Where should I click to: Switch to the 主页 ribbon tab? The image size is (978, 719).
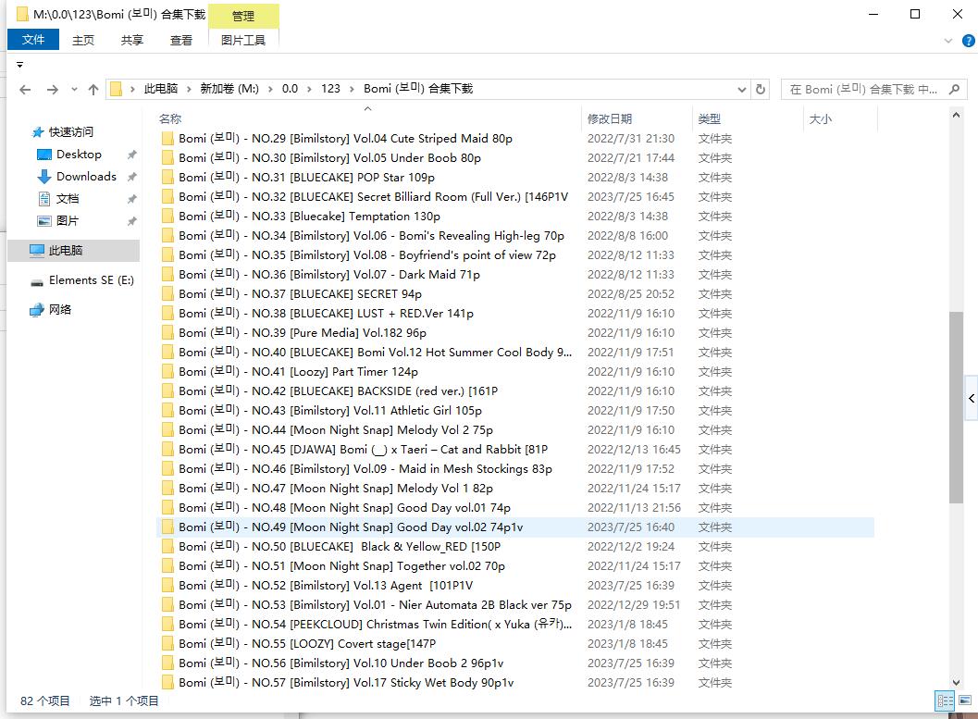coord(83,40)
